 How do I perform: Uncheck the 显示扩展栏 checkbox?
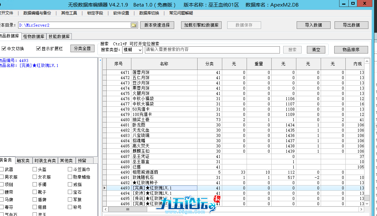point(38,49)
